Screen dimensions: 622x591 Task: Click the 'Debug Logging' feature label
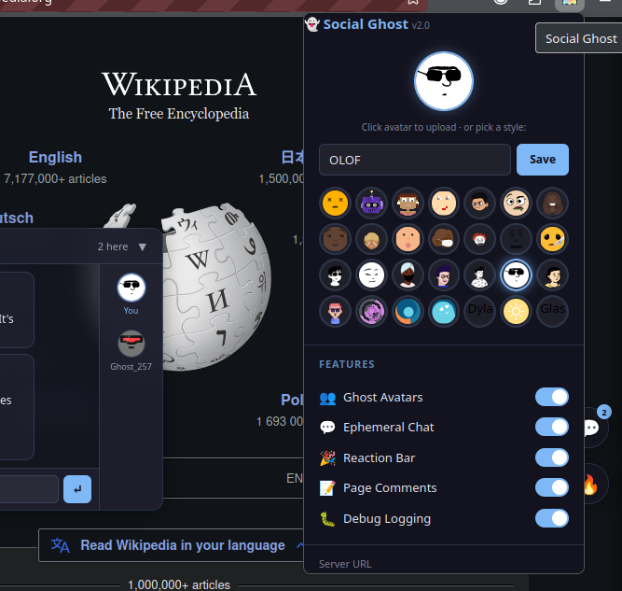pos(387,519)
